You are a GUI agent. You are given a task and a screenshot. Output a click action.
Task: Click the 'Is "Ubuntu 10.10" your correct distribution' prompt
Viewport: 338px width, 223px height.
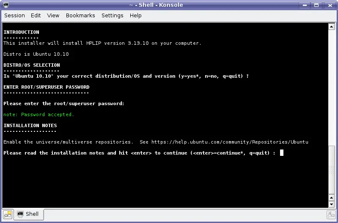click(126, 76)
